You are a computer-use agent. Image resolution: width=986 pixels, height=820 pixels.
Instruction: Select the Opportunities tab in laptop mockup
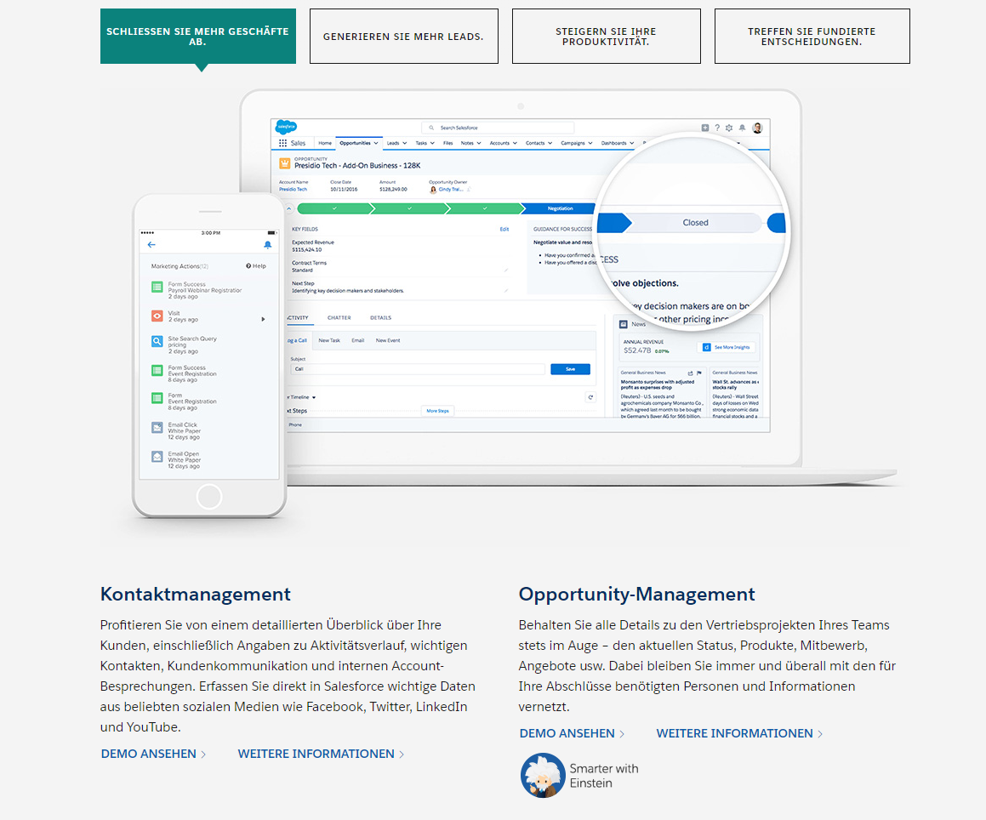(358, 143)
